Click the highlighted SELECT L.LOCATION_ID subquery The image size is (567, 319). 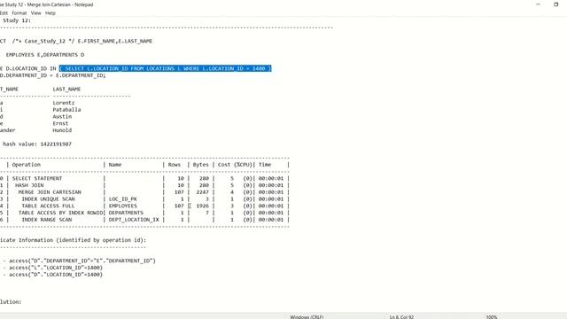166,68
